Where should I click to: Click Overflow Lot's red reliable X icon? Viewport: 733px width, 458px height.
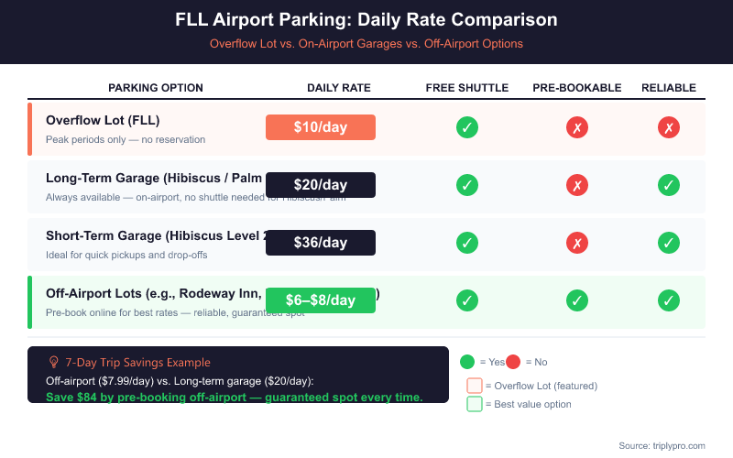(669, 127)
